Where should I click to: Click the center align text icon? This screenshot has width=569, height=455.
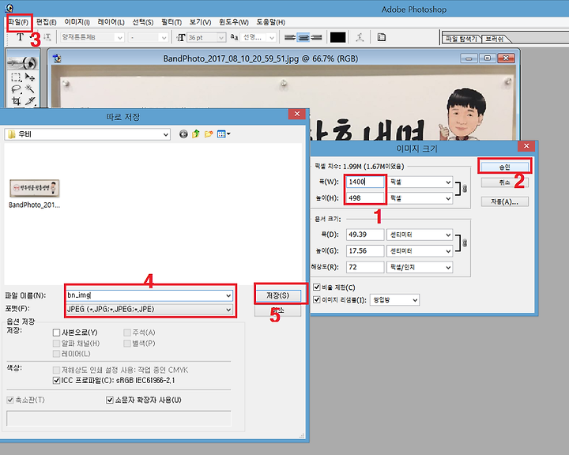(303, 37)
